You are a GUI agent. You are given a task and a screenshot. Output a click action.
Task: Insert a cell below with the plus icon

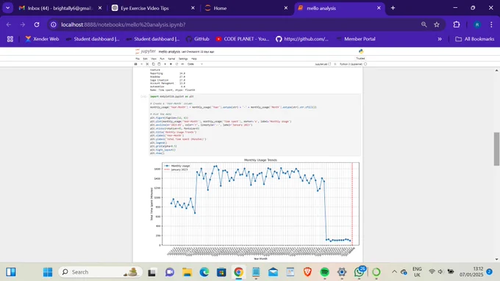141,64
